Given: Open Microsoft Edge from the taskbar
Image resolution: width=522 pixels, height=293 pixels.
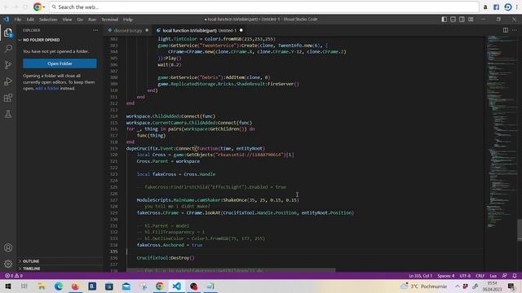Looking at the screenshot, I should click(59, 286).
